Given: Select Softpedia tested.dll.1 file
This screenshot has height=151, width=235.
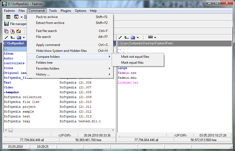Looking at the screenshot, I should (x=80, y=121).
